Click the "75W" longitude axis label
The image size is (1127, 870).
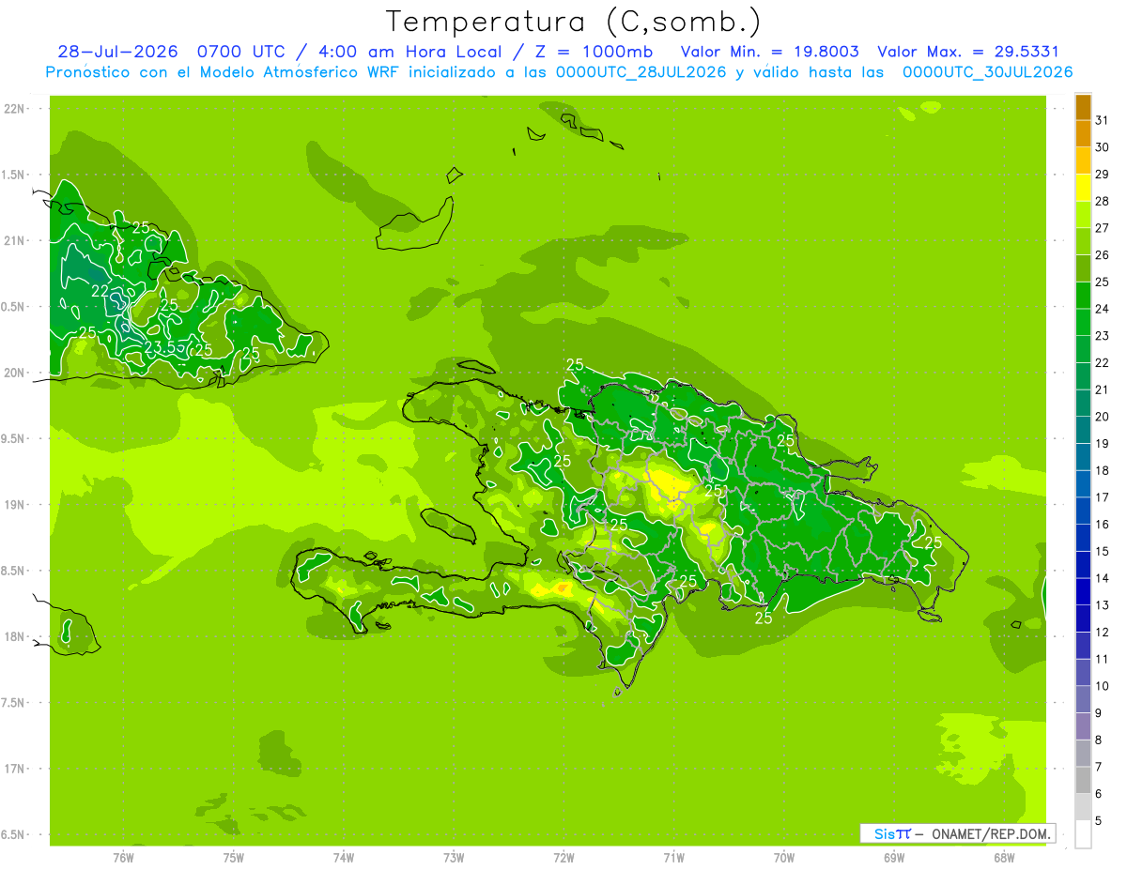[x=233, y=857]
